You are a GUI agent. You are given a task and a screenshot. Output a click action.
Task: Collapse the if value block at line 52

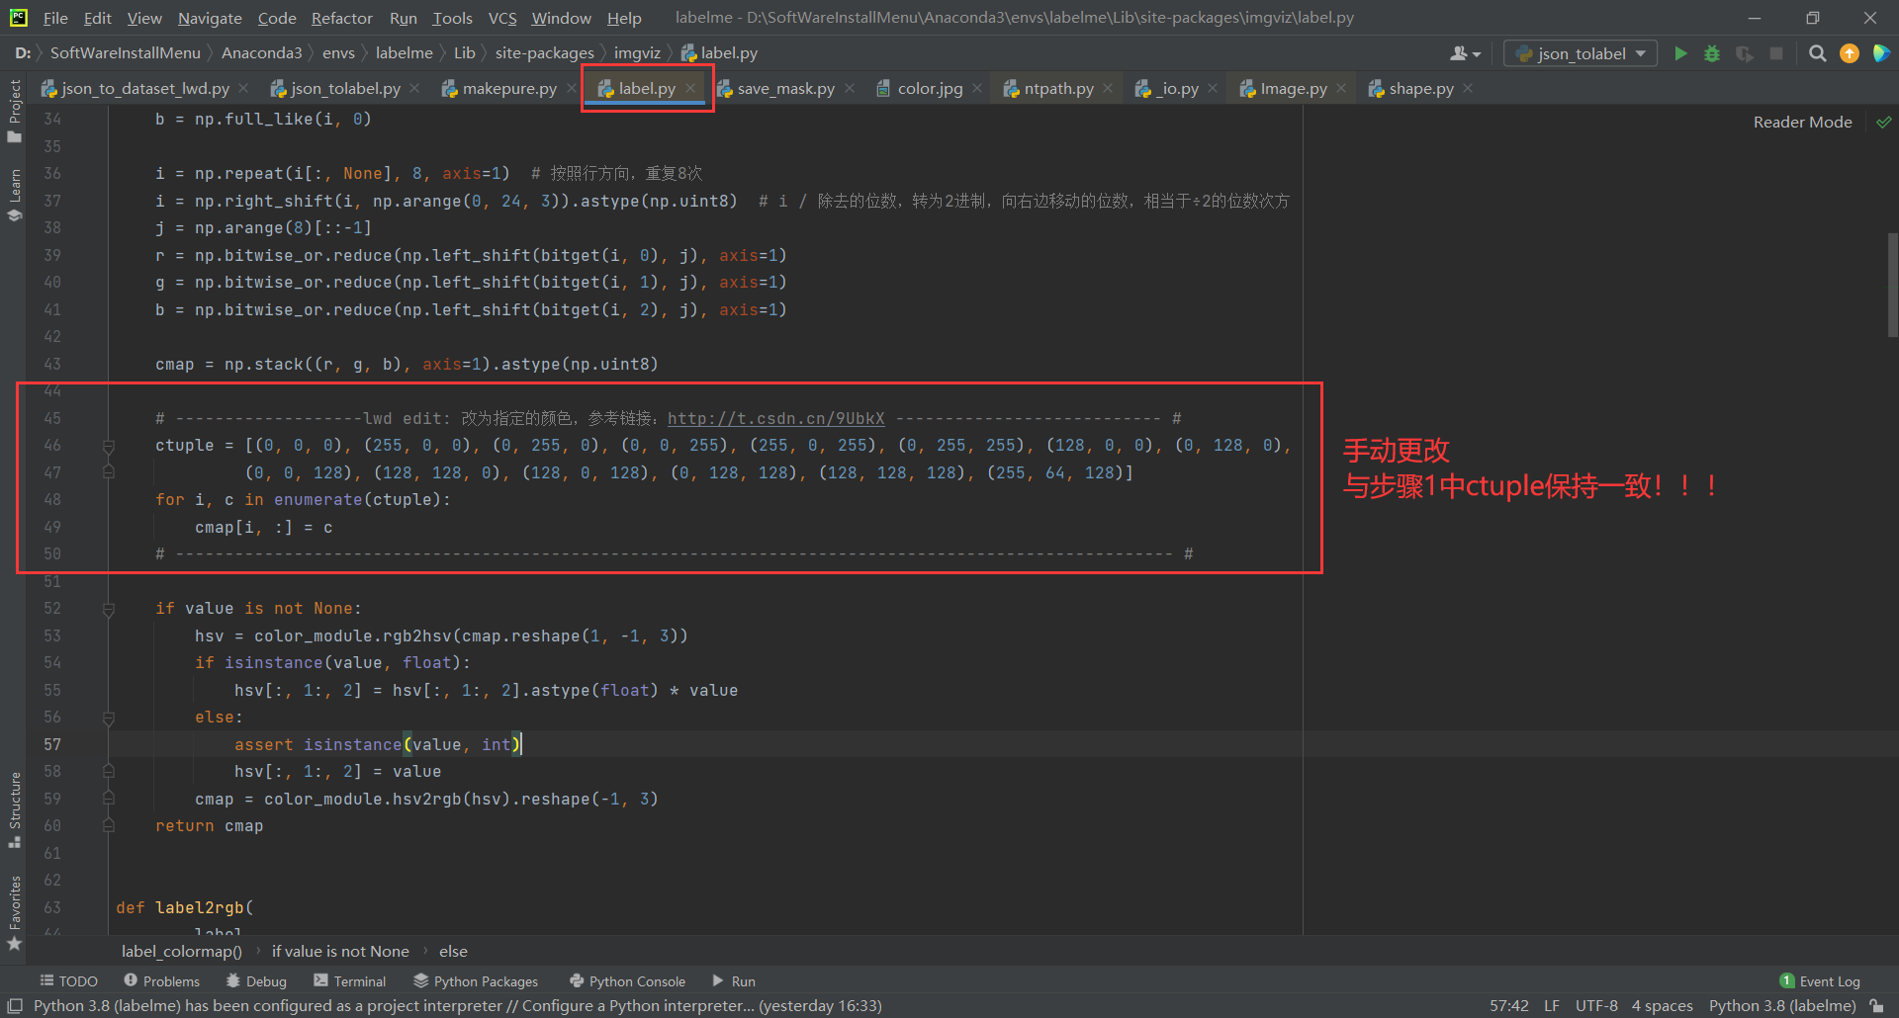coord(109,609)
